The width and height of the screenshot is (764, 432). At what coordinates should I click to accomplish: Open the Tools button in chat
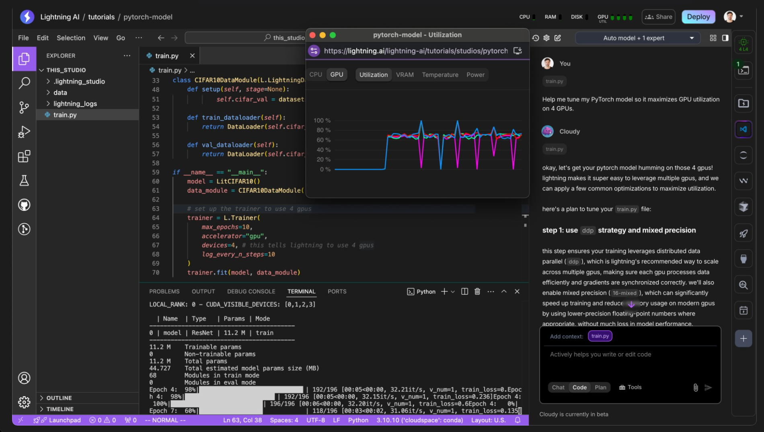(x=630, y=387)
